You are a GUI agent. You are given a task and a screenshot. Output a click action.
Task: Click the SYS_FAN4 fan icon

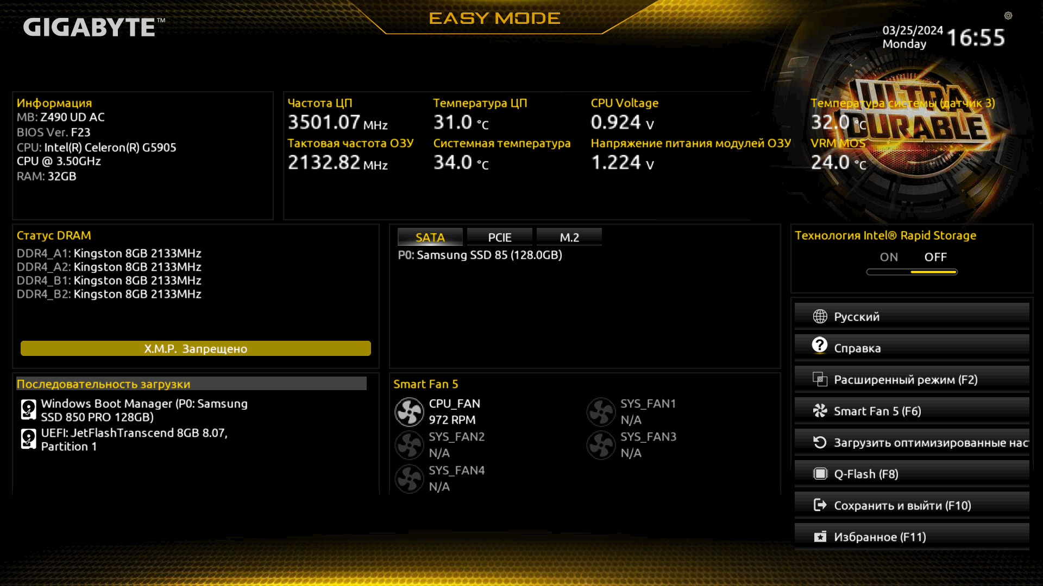(409, 479)
